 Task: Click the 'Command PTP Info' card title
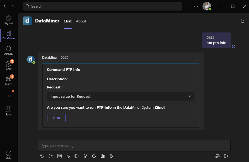point(63,70)
